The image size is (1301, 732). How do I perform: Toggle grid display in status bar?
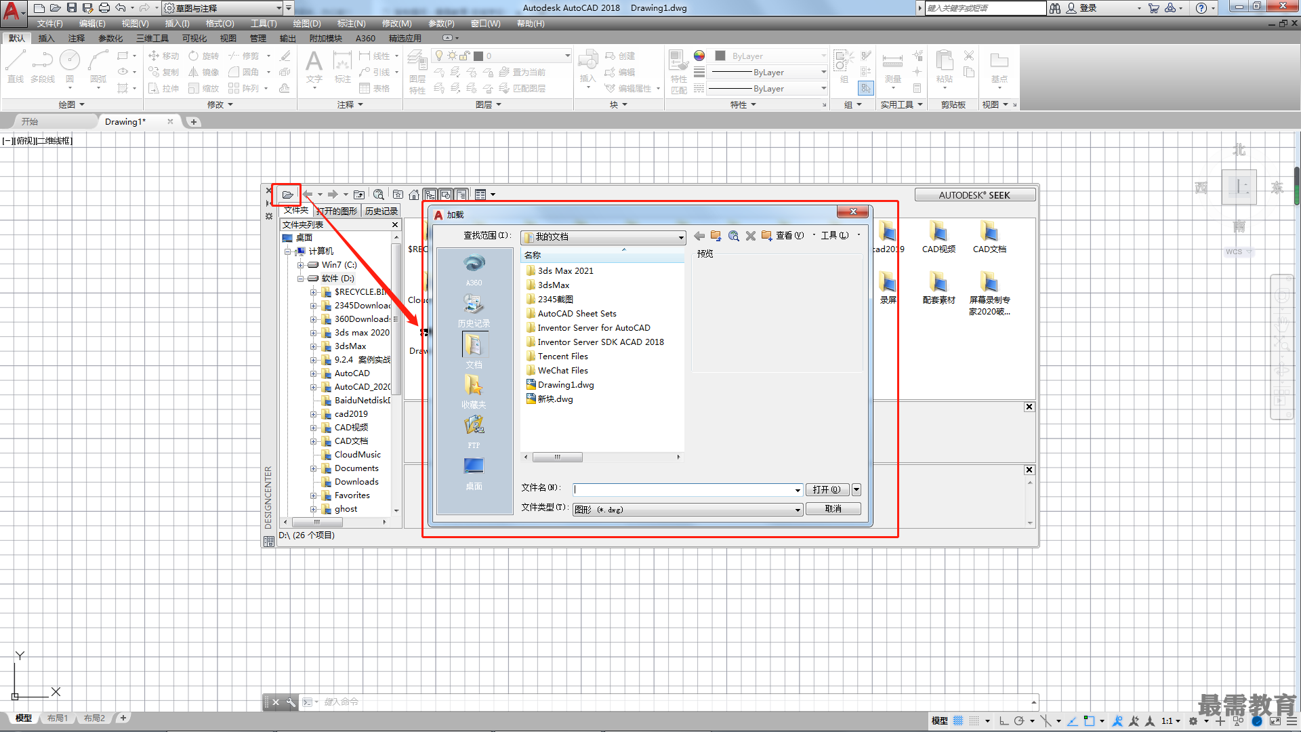point(958,721)
